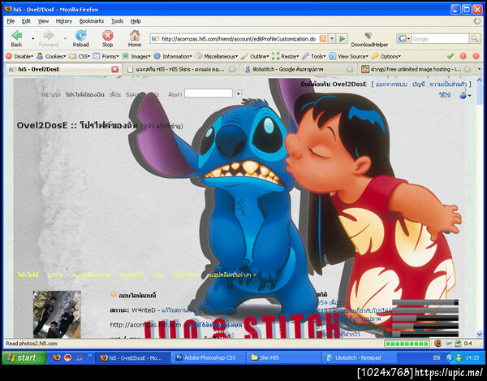Open the Cookies dropdown menu
The height and width of the screenshot is (381, 487).
tap(52, 56)
